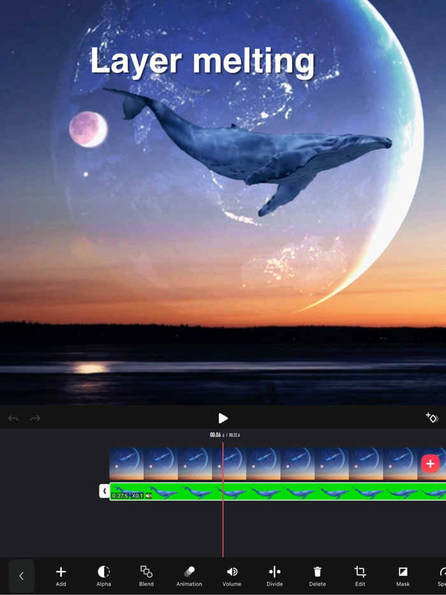Screen dimensions: 446x595
Task: Tap the whale in the preview
Action: coord(247,152)
